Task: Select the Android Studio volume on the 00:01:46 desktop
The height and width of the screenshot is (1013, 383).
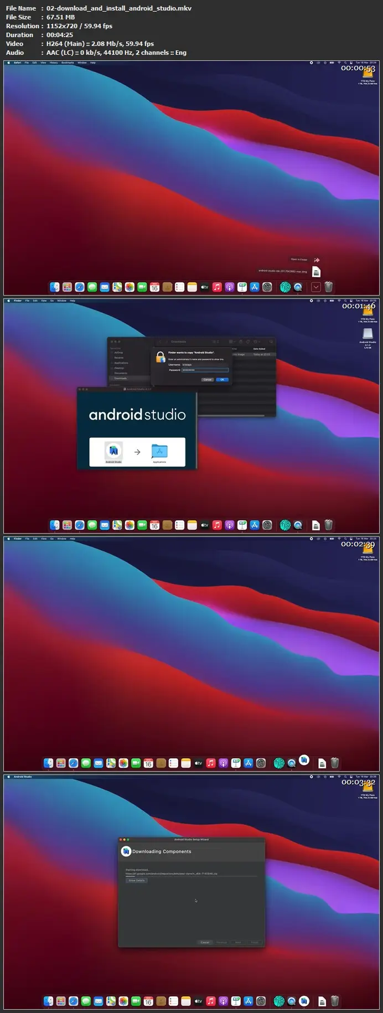Action: (x=368, y=334)
